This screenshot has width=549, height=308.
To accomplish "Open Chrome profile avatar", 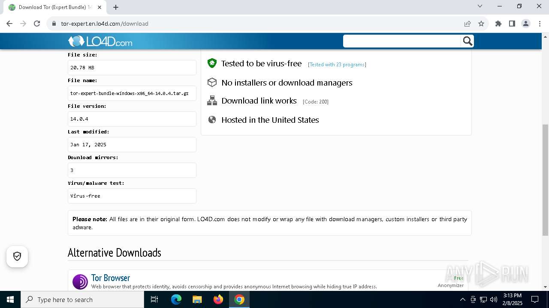I will click(x=526, y=24).
